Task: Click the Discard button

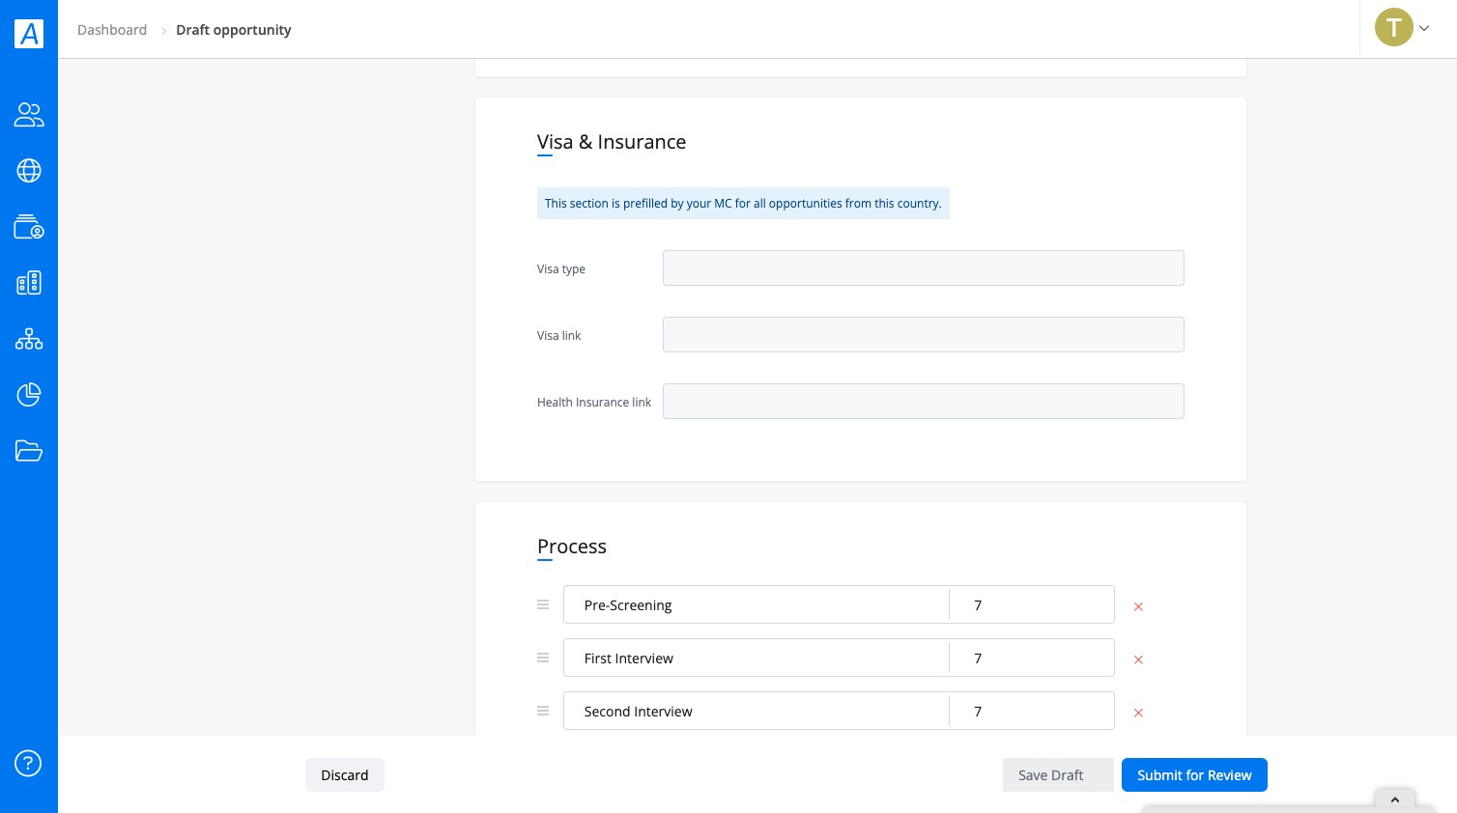Action: click(345, 775)
